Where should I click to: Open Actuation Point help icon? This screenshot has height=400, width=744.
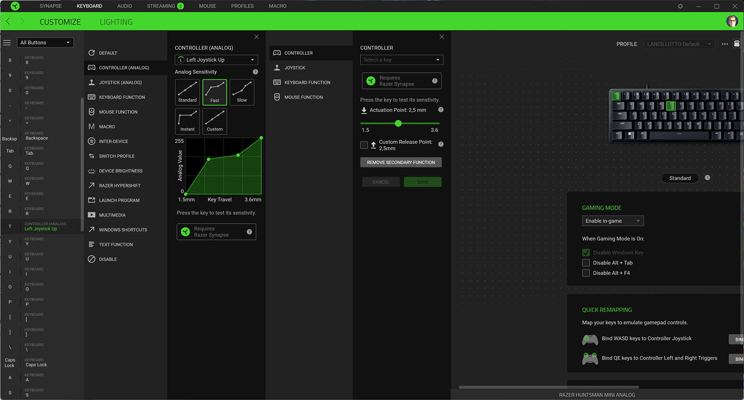coord(441,110)
